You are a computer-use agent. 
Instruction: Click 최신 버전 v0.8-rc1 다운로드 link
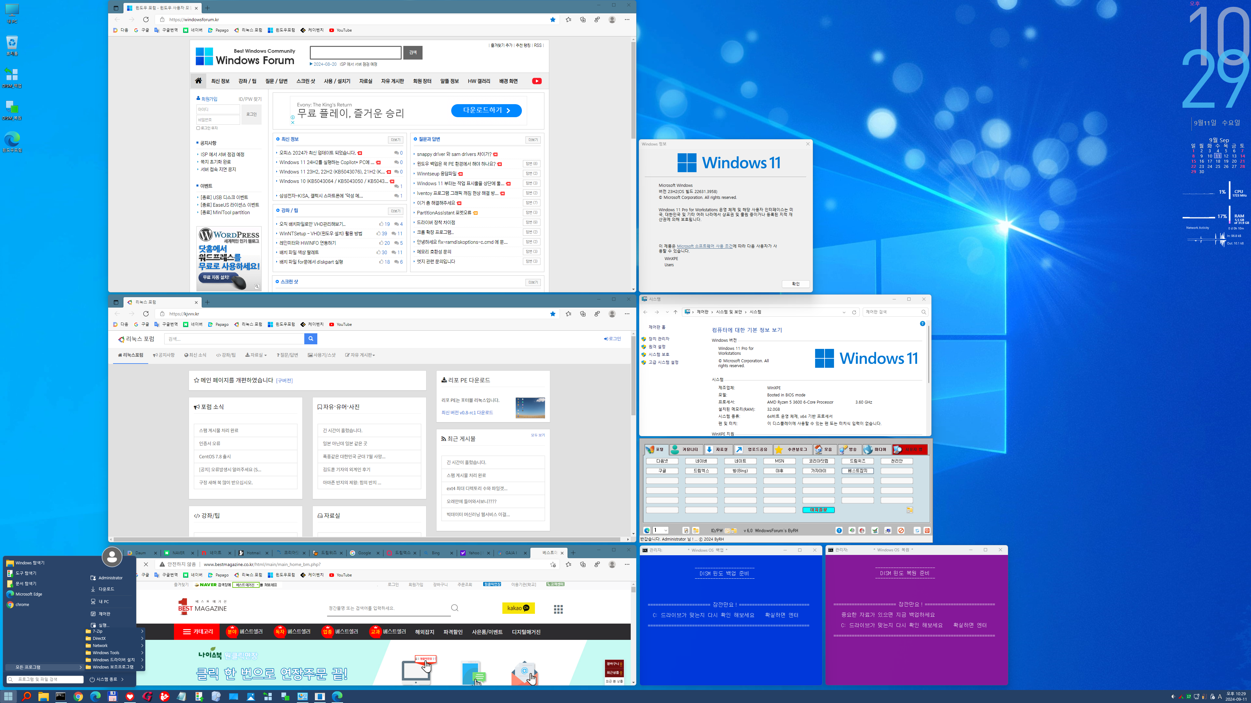point(467,412)
